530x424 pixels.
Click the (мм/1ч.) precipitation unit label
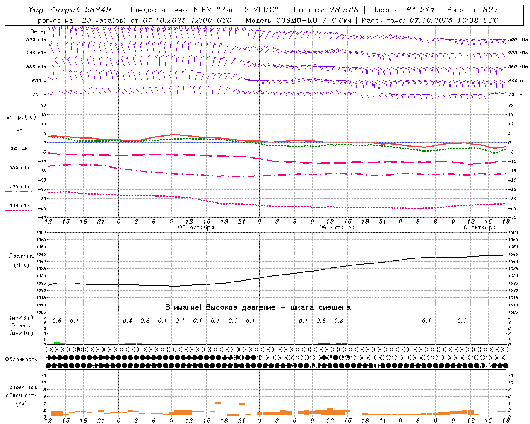tap(22, 333)
